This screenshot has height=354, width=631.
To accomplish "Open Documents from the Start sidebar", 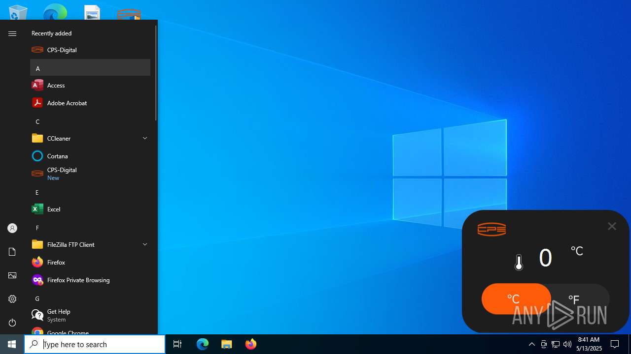I will tap(12, 252).
